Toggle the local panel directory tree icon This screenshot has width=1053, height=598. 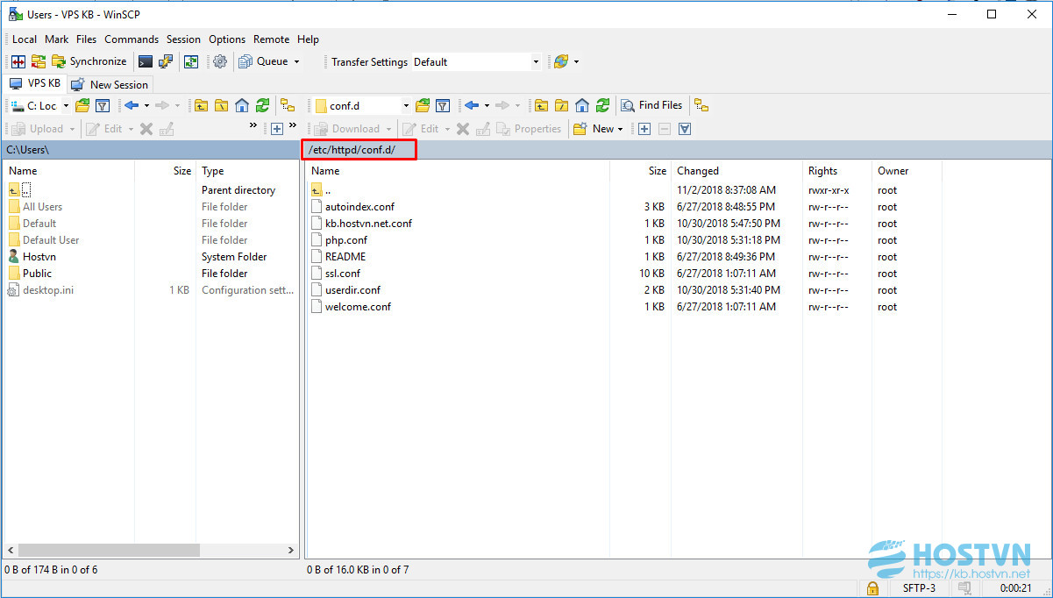[x=288, y=105]
